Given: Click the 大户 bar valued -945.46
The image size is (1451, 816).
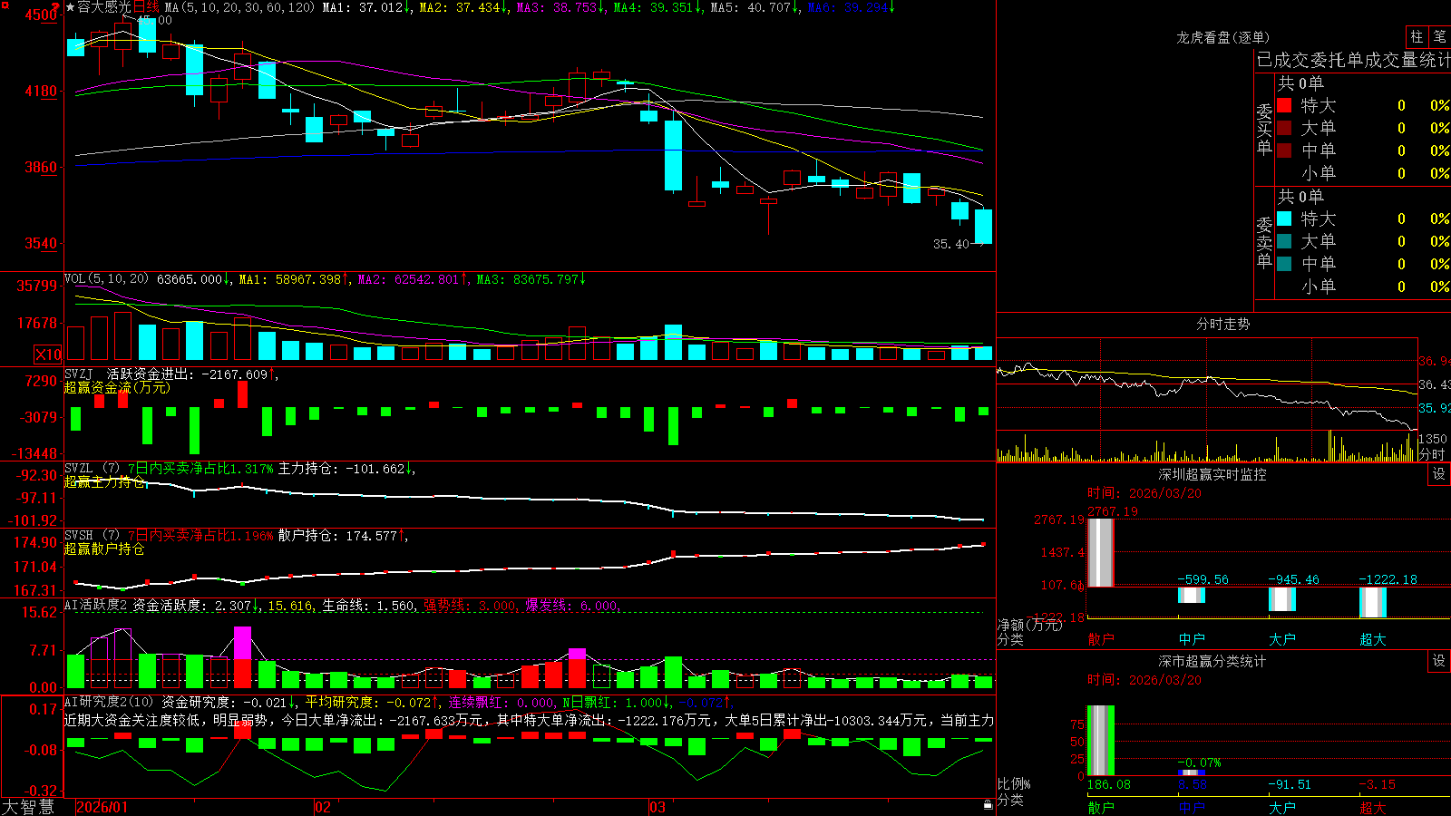Looking at the screenshot, I should pyautogui.click(x=1282, y=598).
